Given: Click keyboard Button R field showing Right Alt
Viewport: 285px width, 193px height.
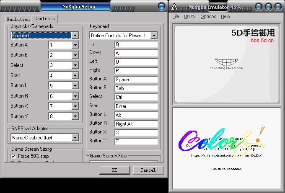Looking at the screenshot, I should tap(136, 124).
